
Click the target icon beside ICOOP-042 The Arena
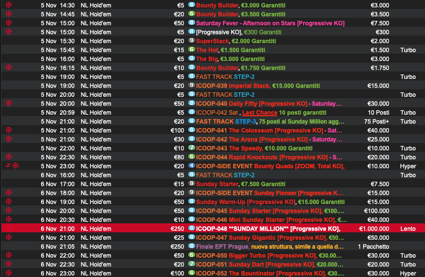tap(9, 139)
